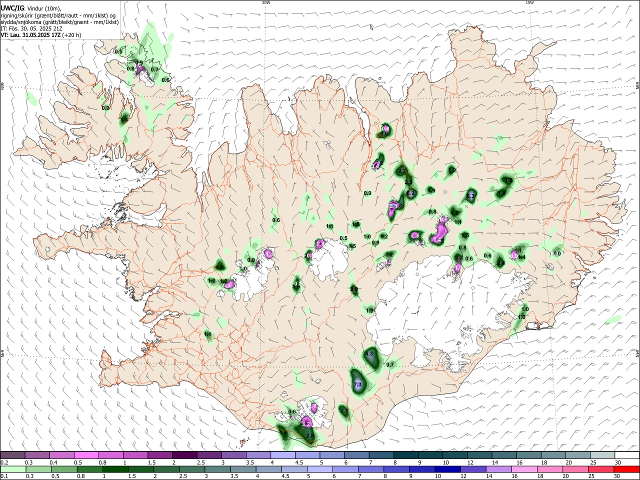Click the 7.3 precipitation value on the map
The height and width of the screenshot is (480, 640).
click(x=357, y=384)
